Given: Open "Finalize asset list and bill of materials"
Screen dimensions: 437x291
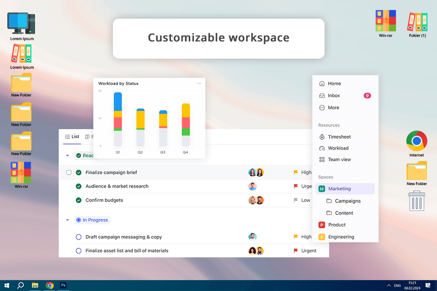Looking at the screenshot, I should click(x=127, y=251).
